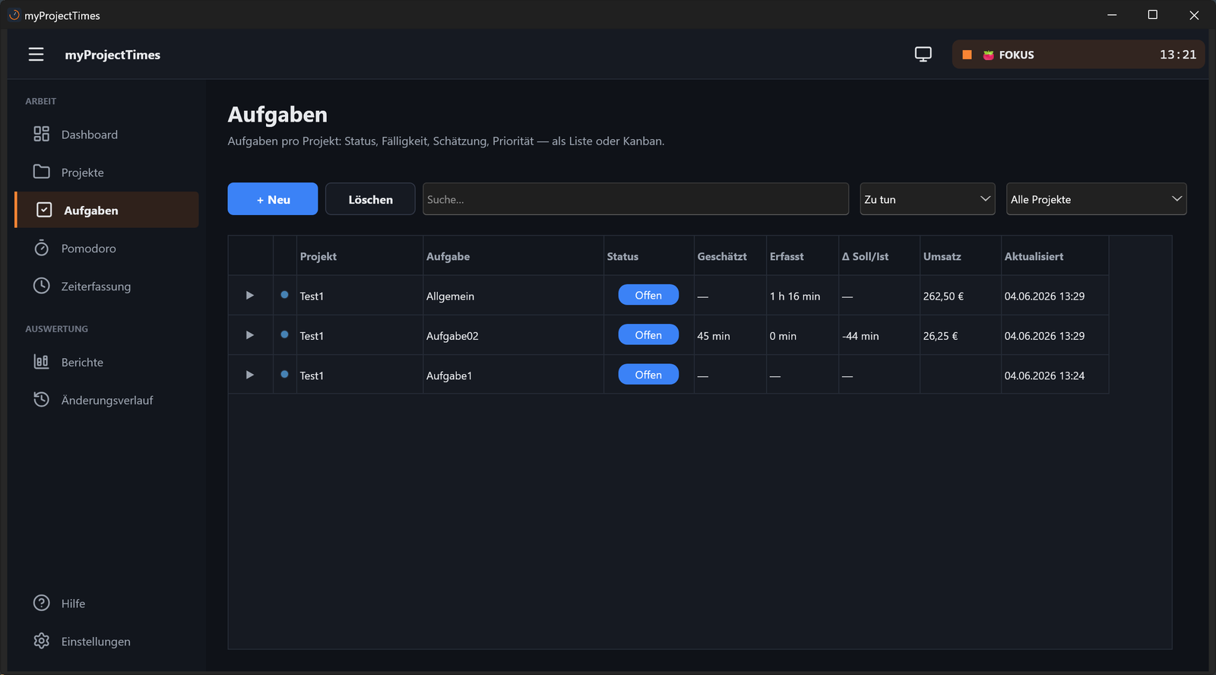Click the Aufgaben checkbox icon in sidebar
The width and height of the screenshot is (1216, 675).
44,210
